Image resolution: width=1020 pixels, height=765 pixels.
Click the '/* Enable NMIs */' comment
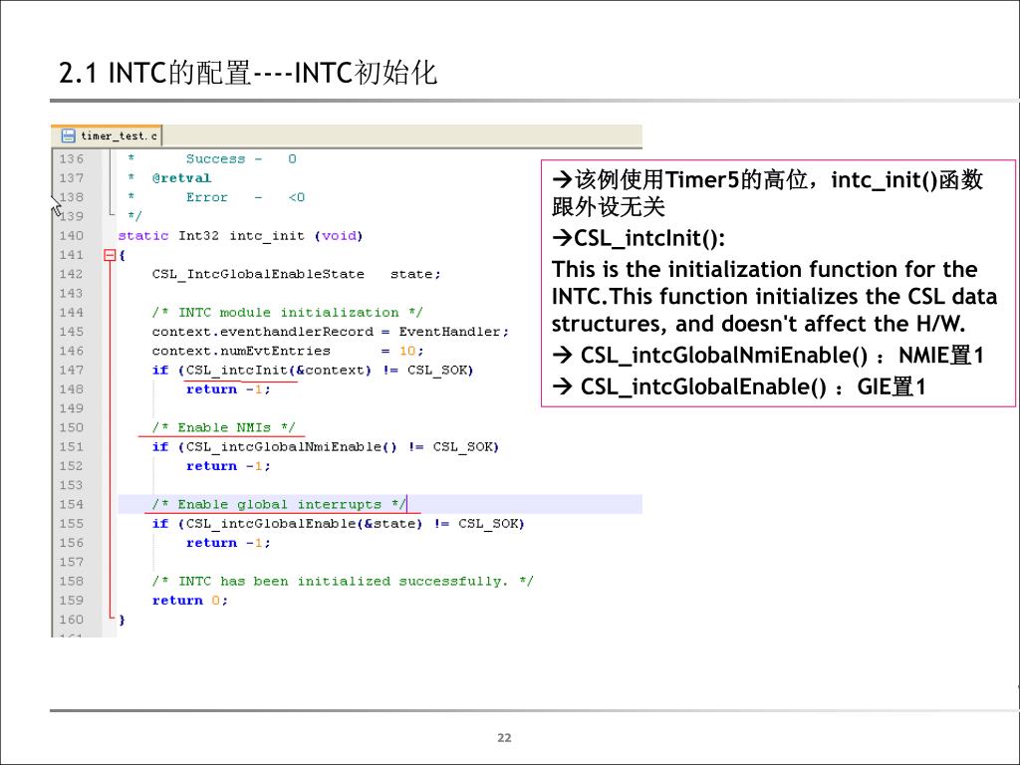click(223, 427)
